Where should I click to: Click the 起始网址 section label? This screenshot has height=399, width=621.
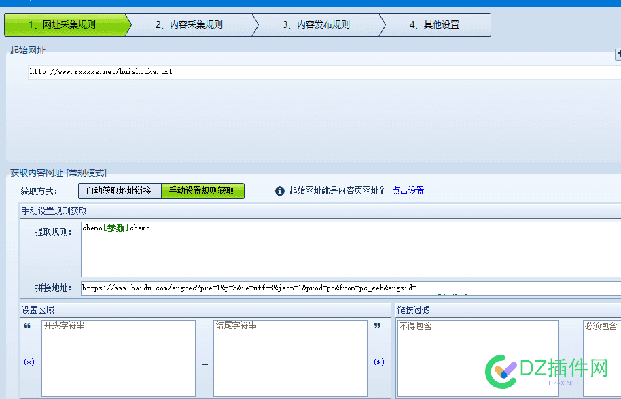pos(28,50)
